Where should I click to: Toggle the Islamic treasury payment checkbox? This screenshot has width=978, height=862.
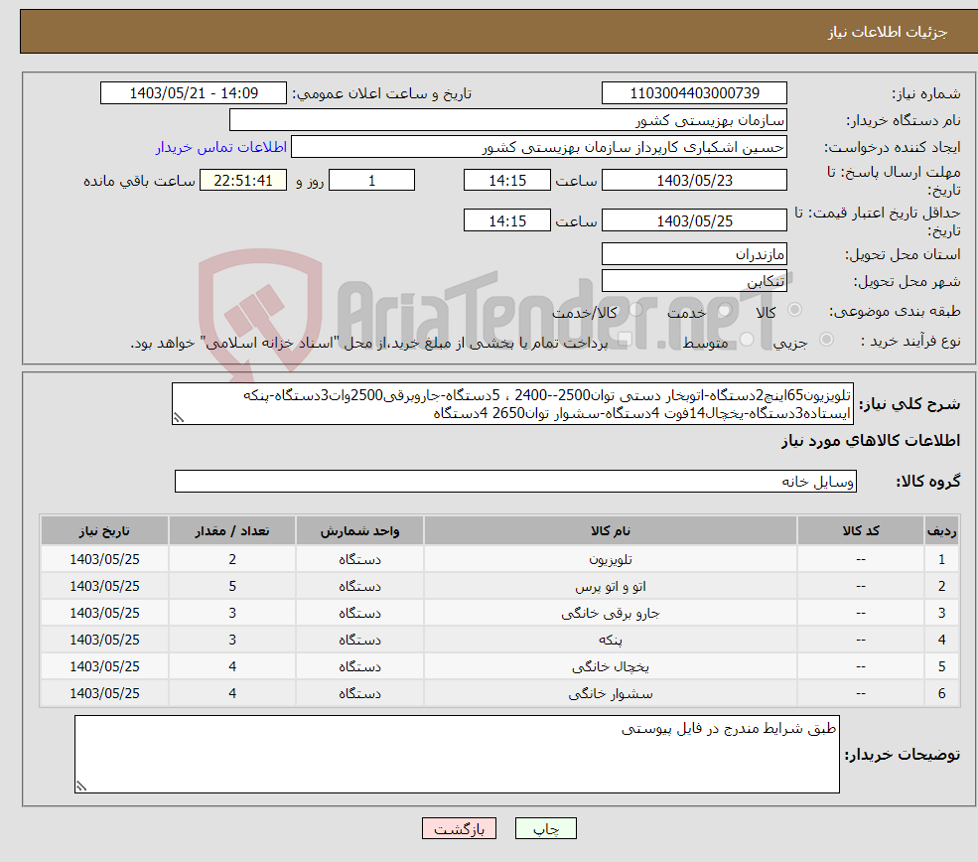pyautogui.click(x=625, y=340)
